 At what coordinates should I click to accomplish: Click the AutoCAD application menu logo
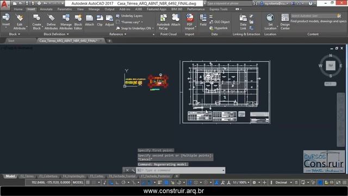[x=5, y=5]
